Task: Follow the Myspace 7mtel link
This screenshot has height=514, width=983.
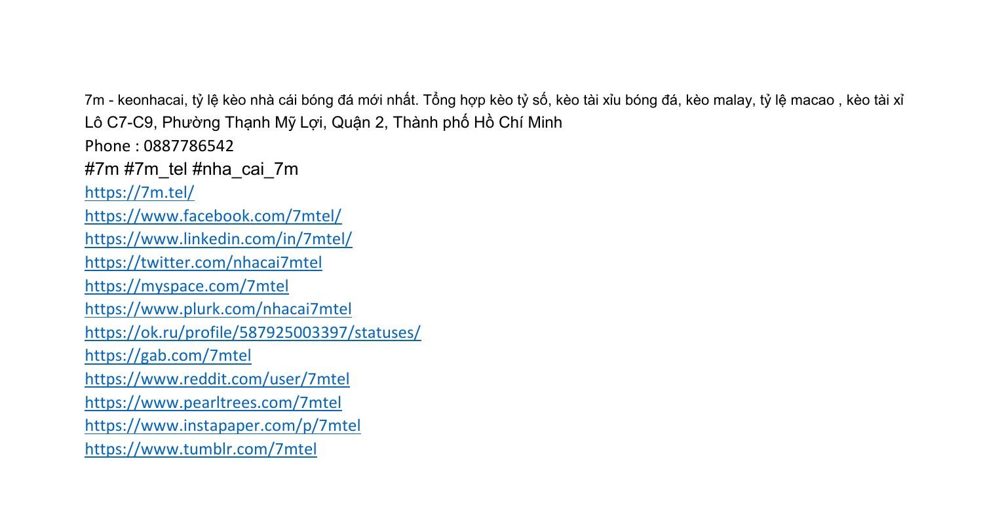Action: click(x=187, y=286)
